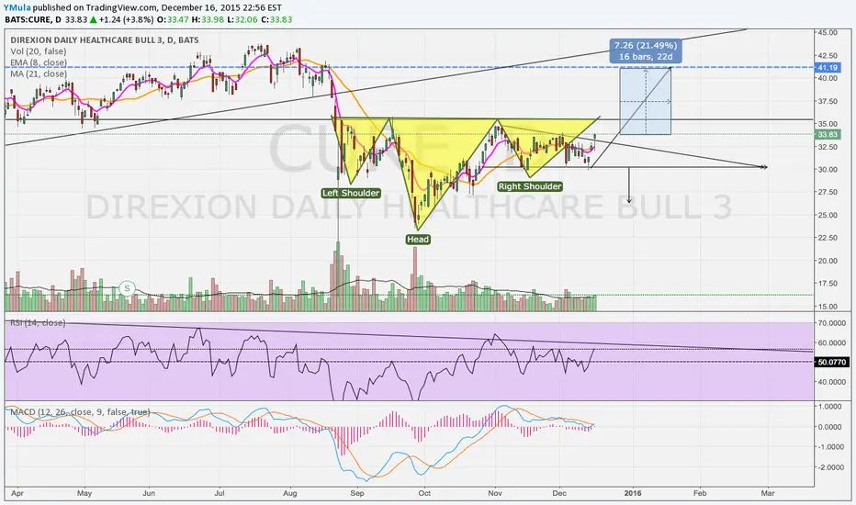Click the +1.24 (+3.8%) change value
The width and height of the screenshot is (856, 505).
tap(126, 19)
